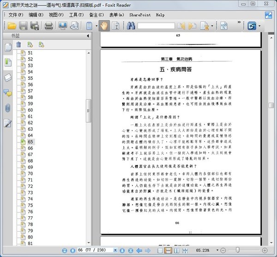Click the page number field 66 (77 / 238)

pos(95,250)
